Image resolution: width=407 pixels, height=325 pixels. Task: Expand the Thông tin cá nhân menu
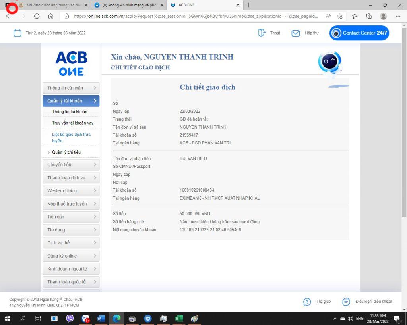pos(71,88)
